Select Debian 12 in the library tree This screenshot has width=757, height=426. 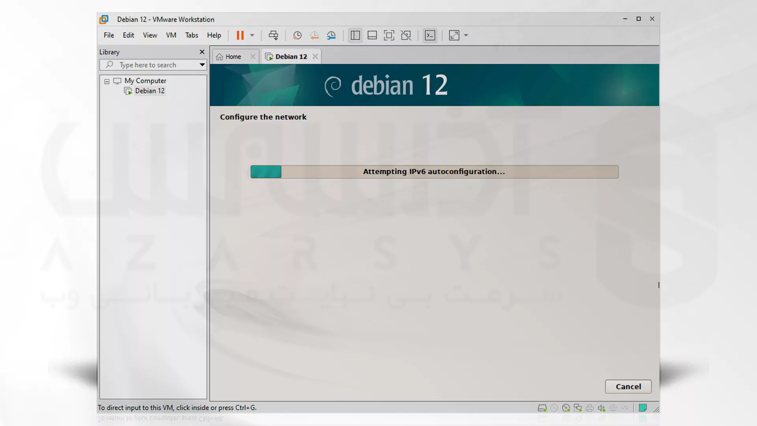coord(150,91)
